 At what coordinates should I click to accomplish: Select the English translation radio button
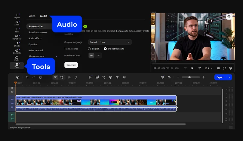pyautogui.click(x=89, y=49)
